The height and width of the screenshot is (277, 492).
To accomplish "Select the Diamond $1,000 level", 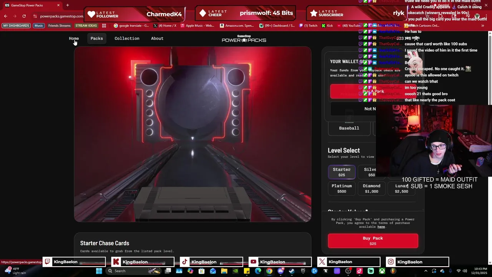I will point(372,189).
